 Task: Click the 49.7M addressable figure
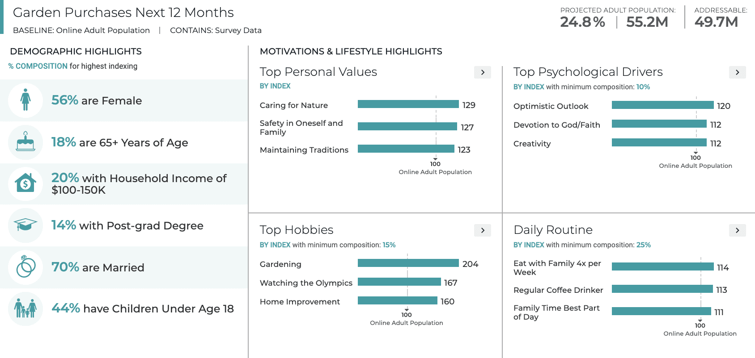pos(716,22)
